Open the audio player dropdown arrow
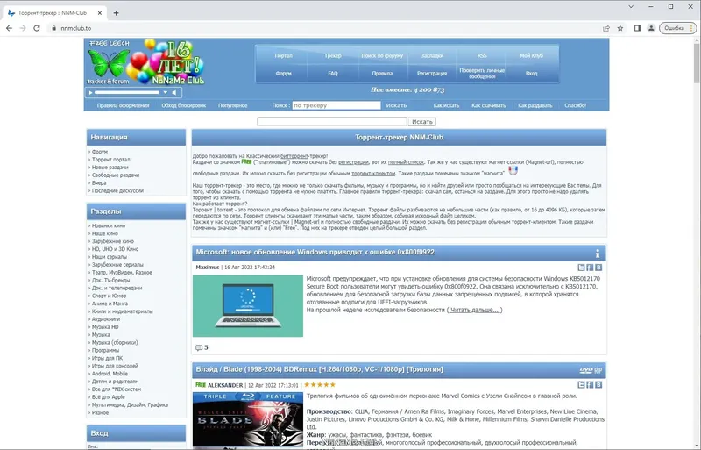The height and width of the screenshot is (450, 701). pyautogui.click(x=166, y=93)
